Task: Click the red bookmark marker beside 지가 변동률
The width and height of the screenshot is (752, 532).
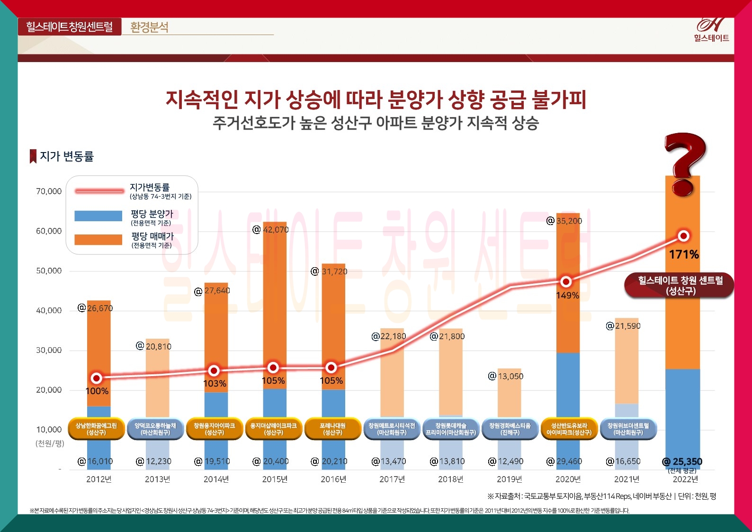Action: (x=33, y=156)
